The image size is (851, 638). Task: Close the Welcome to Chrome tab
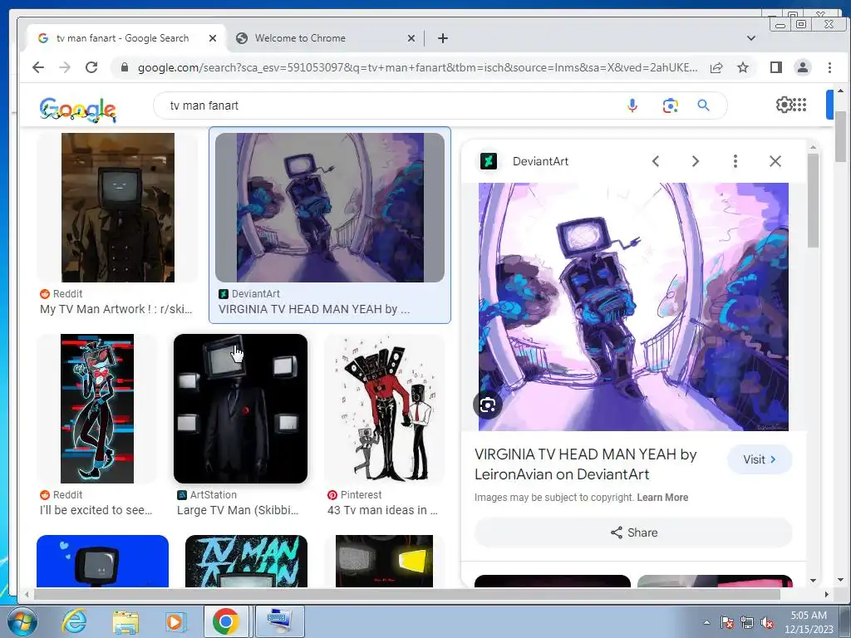click(411, 38)
